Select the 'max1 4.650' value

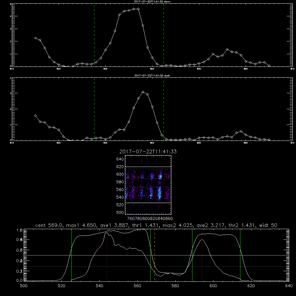pyautogui.click(x=82, y=225)
